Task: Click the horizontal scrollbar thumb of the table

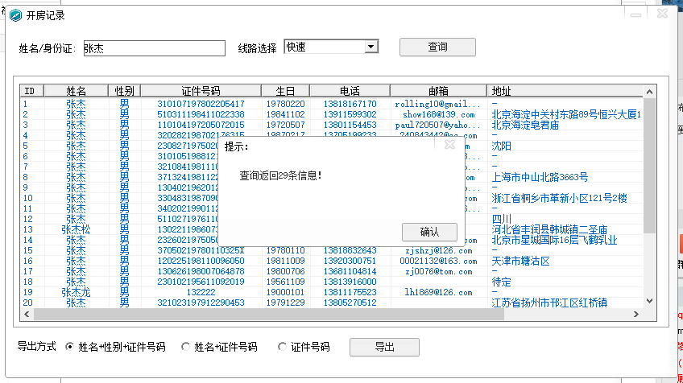Action: [269, 315]
